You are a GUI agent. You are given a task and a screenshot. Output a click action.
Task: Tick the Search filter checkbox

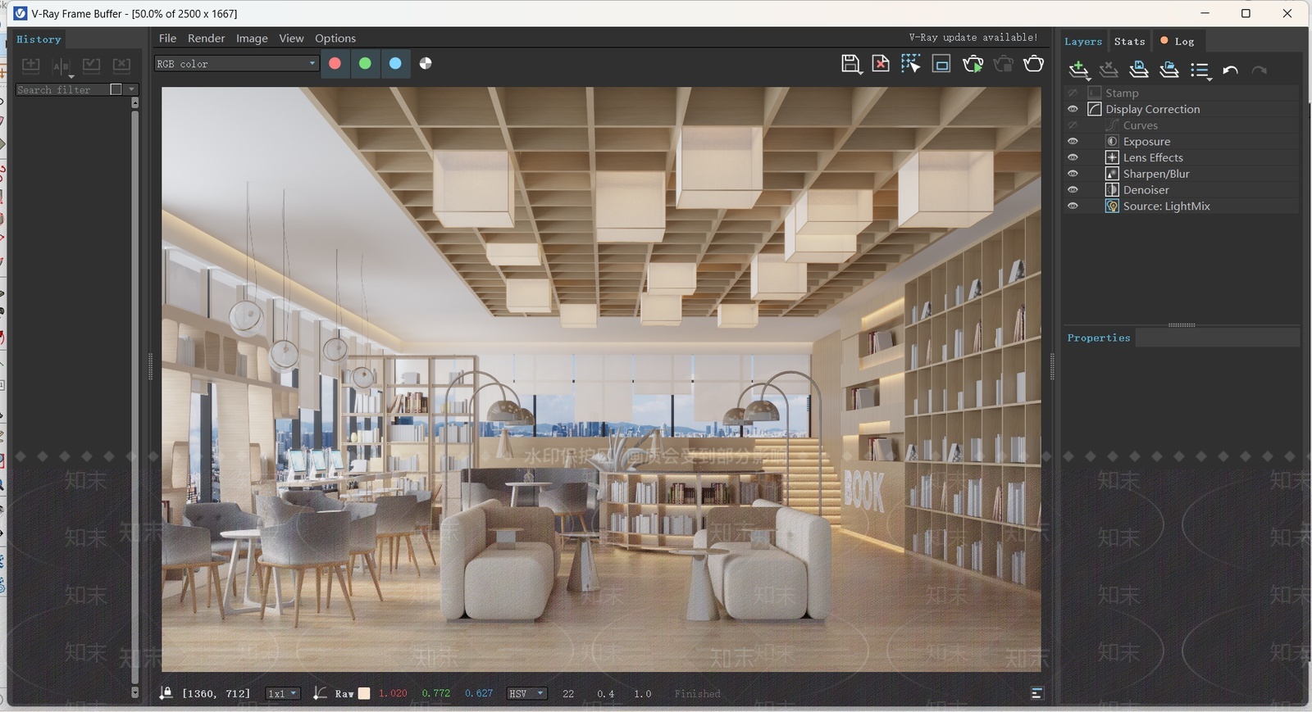tap(116, 89)
